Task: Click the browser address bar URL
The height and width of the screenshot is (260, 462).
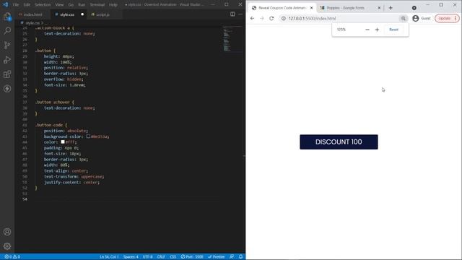Action: coord(312,18)
